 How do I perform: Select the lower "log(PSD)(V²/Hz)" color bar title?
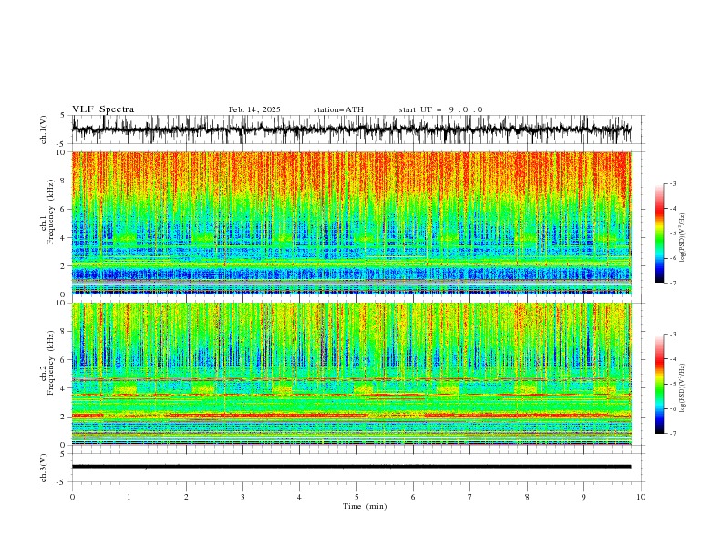(x=683, y=387)
